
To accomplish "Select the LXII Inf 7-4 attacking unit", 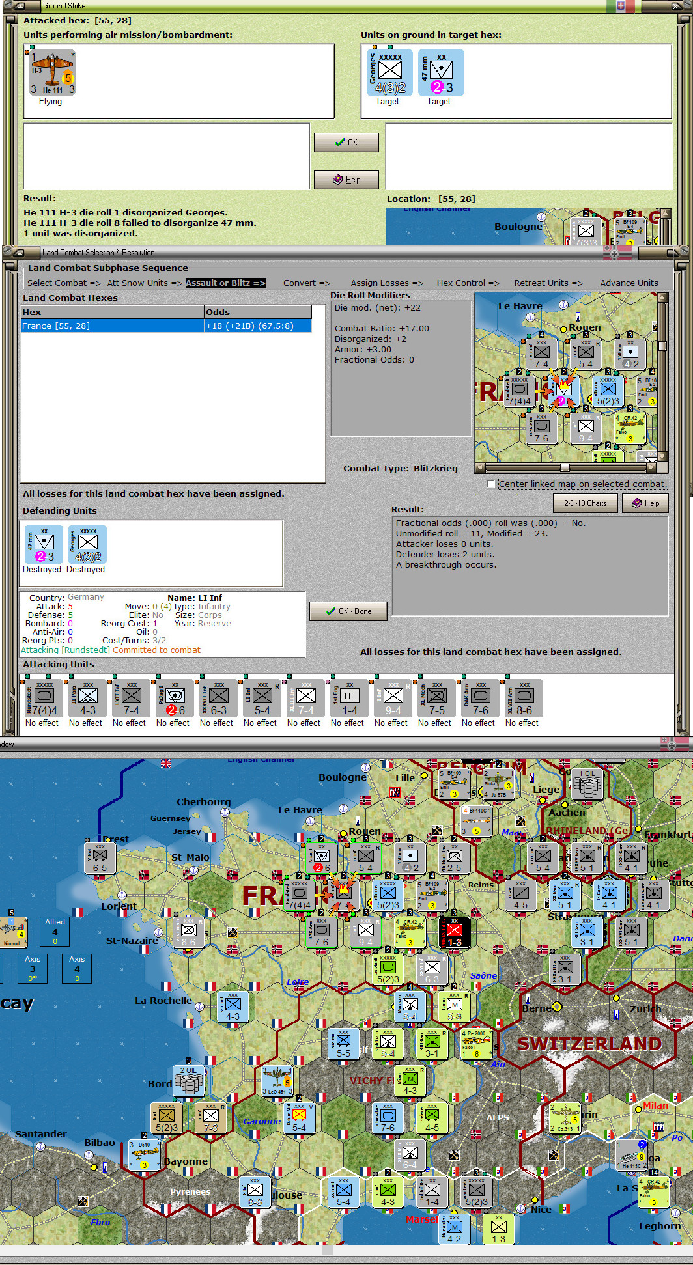I will click(131, 698).
